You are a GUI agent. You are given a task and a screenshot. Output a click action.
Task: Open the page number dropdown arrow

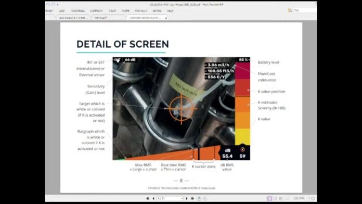(x=182, y=198)
